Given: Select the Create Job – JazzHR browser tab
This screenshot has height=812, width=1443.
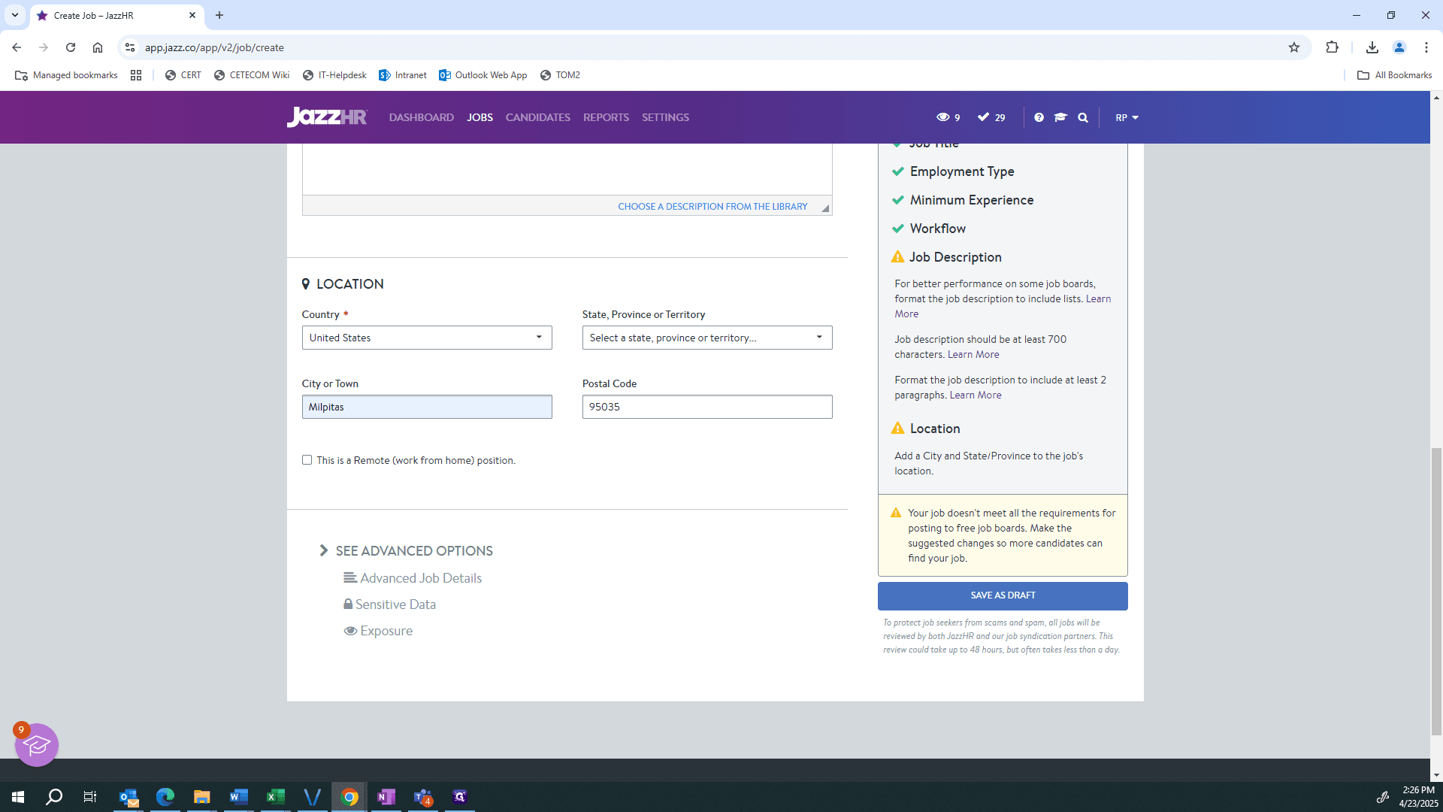Looking at the screenshot, I should pyautogui.click(x=116, y=15).
